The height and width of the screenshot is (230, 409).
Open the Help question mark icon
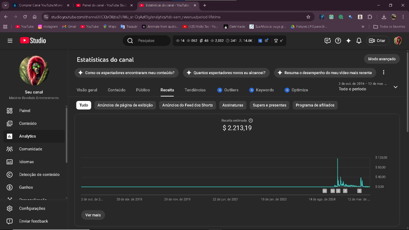338,41
